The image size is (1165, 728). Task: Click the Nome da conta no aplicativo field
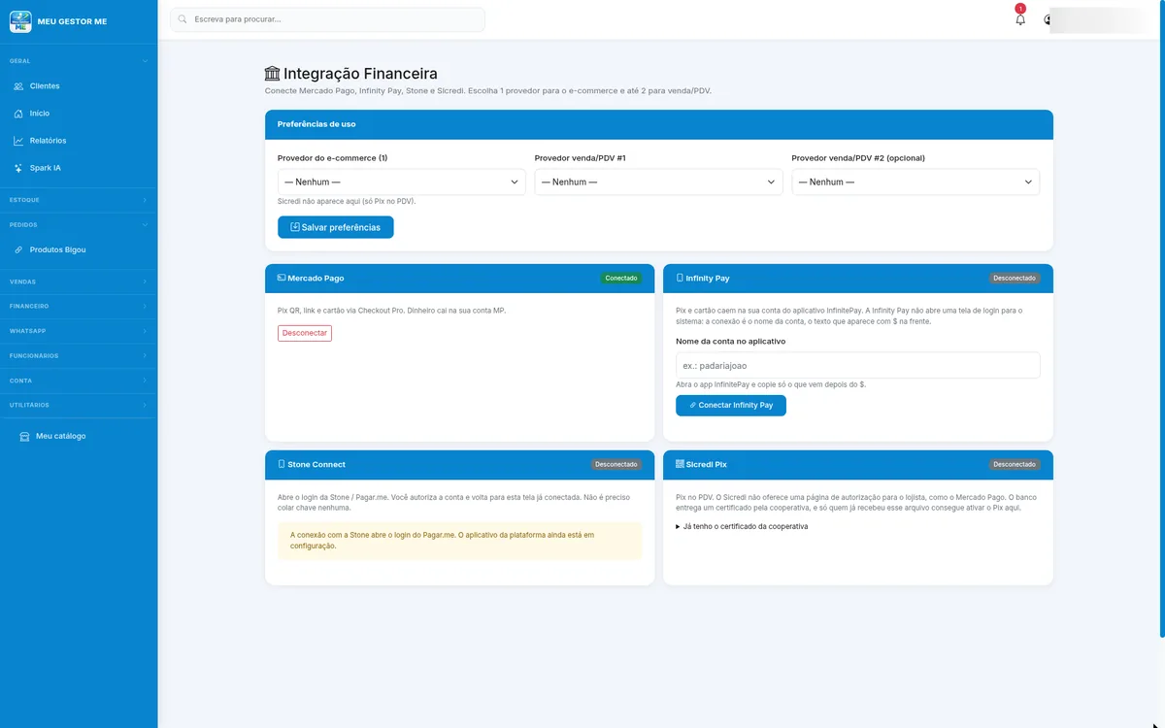pos(858,365)
